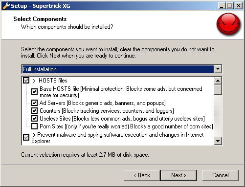Click the component list scrollbar thumb
245x187 pixels.
[x=218, y=89]
